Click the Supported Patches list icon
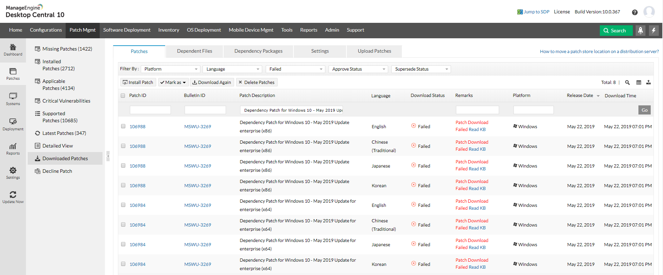This screenshot has height=275, width=663. (x=38, y=113)
